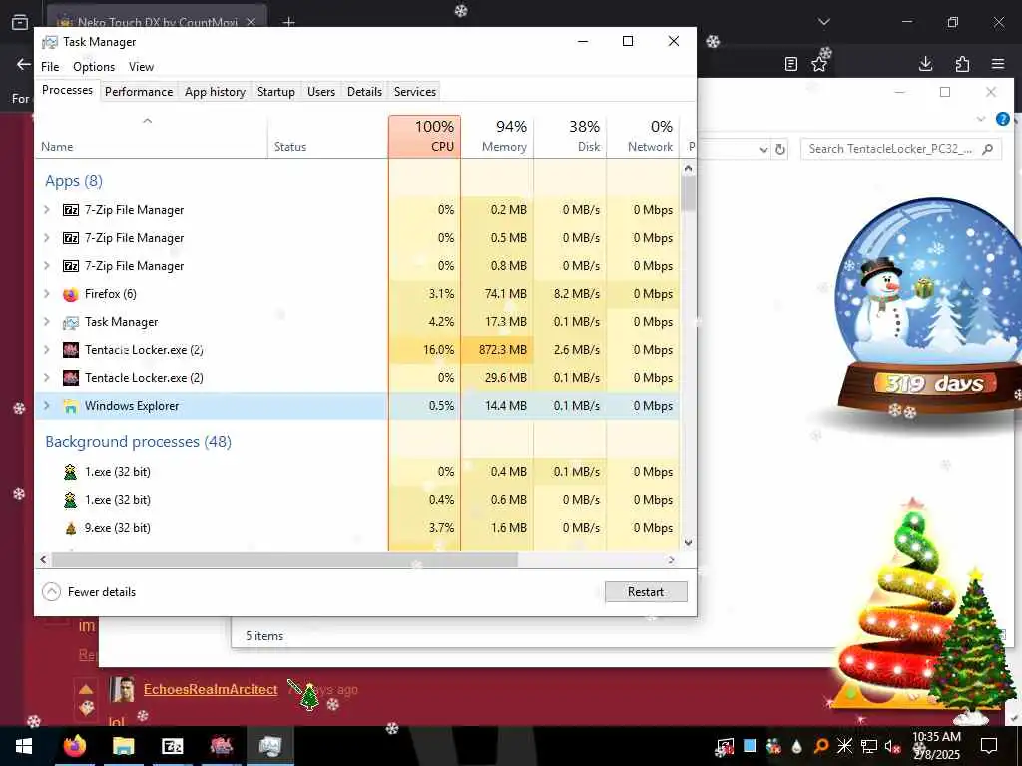The height and width of the screenshot is (766, 1022).
Task: Sort by CPU column header
Action: tap(424, 136)
